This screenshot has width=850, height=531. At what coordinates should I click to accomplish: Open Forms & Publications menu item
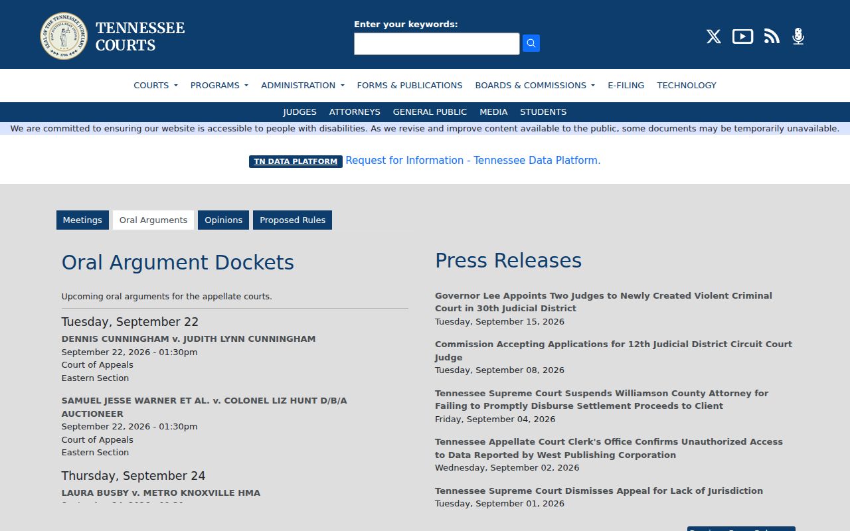pyautogui.click(x=410, y=85)
